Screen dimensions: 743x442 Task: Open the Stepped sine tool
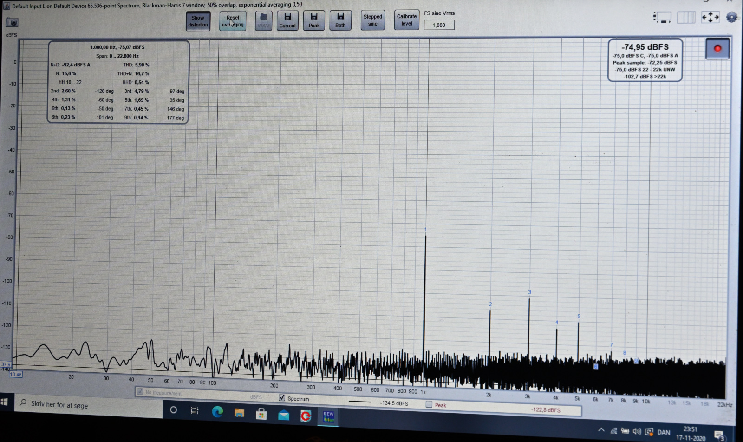pos(373,20)
